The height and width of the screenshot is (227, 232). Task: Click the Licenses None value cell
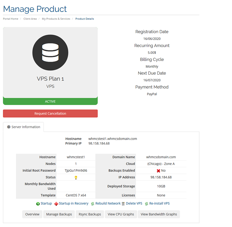tap(161, 195)
